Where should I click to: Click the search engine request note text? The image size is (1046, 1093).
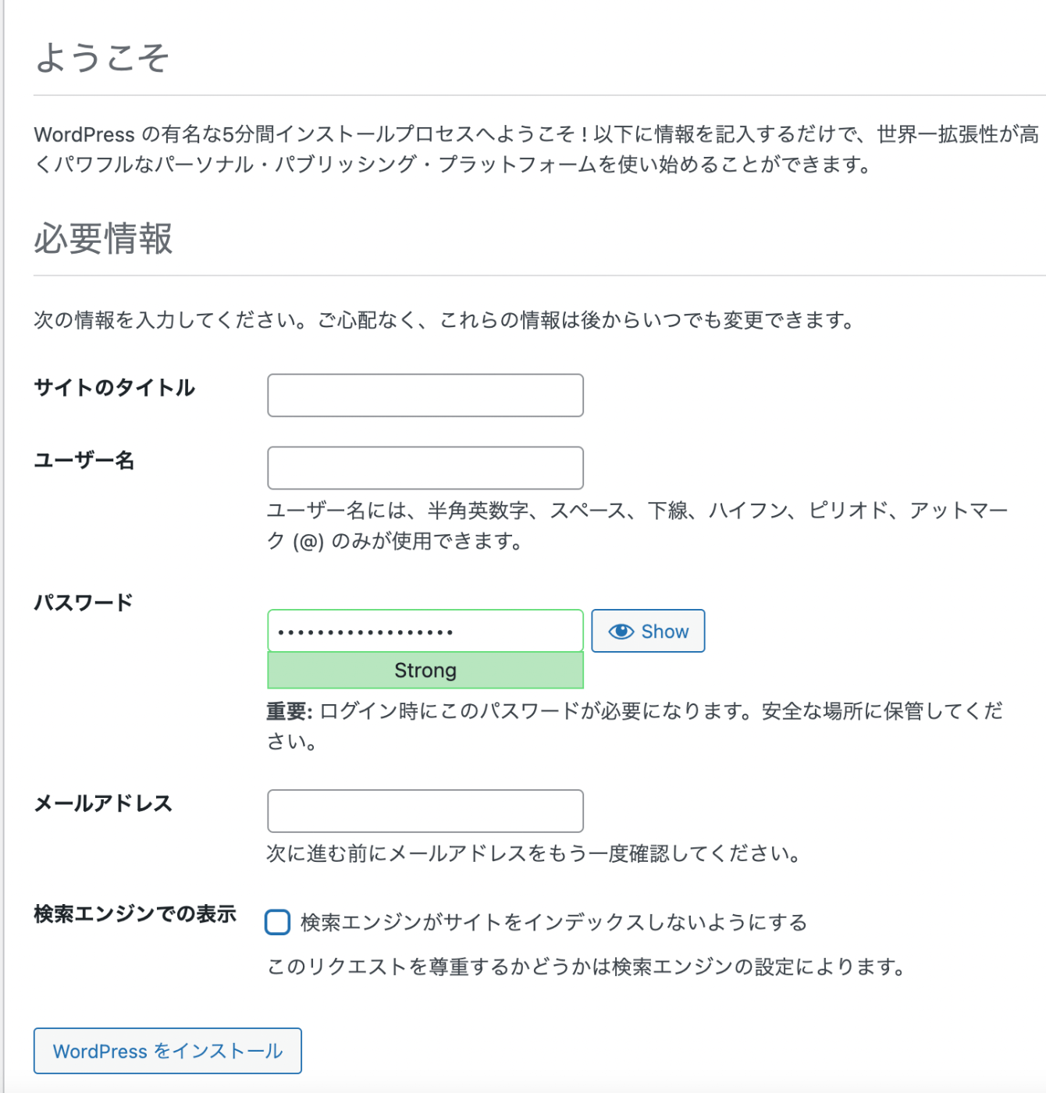[x=587, y=968]
